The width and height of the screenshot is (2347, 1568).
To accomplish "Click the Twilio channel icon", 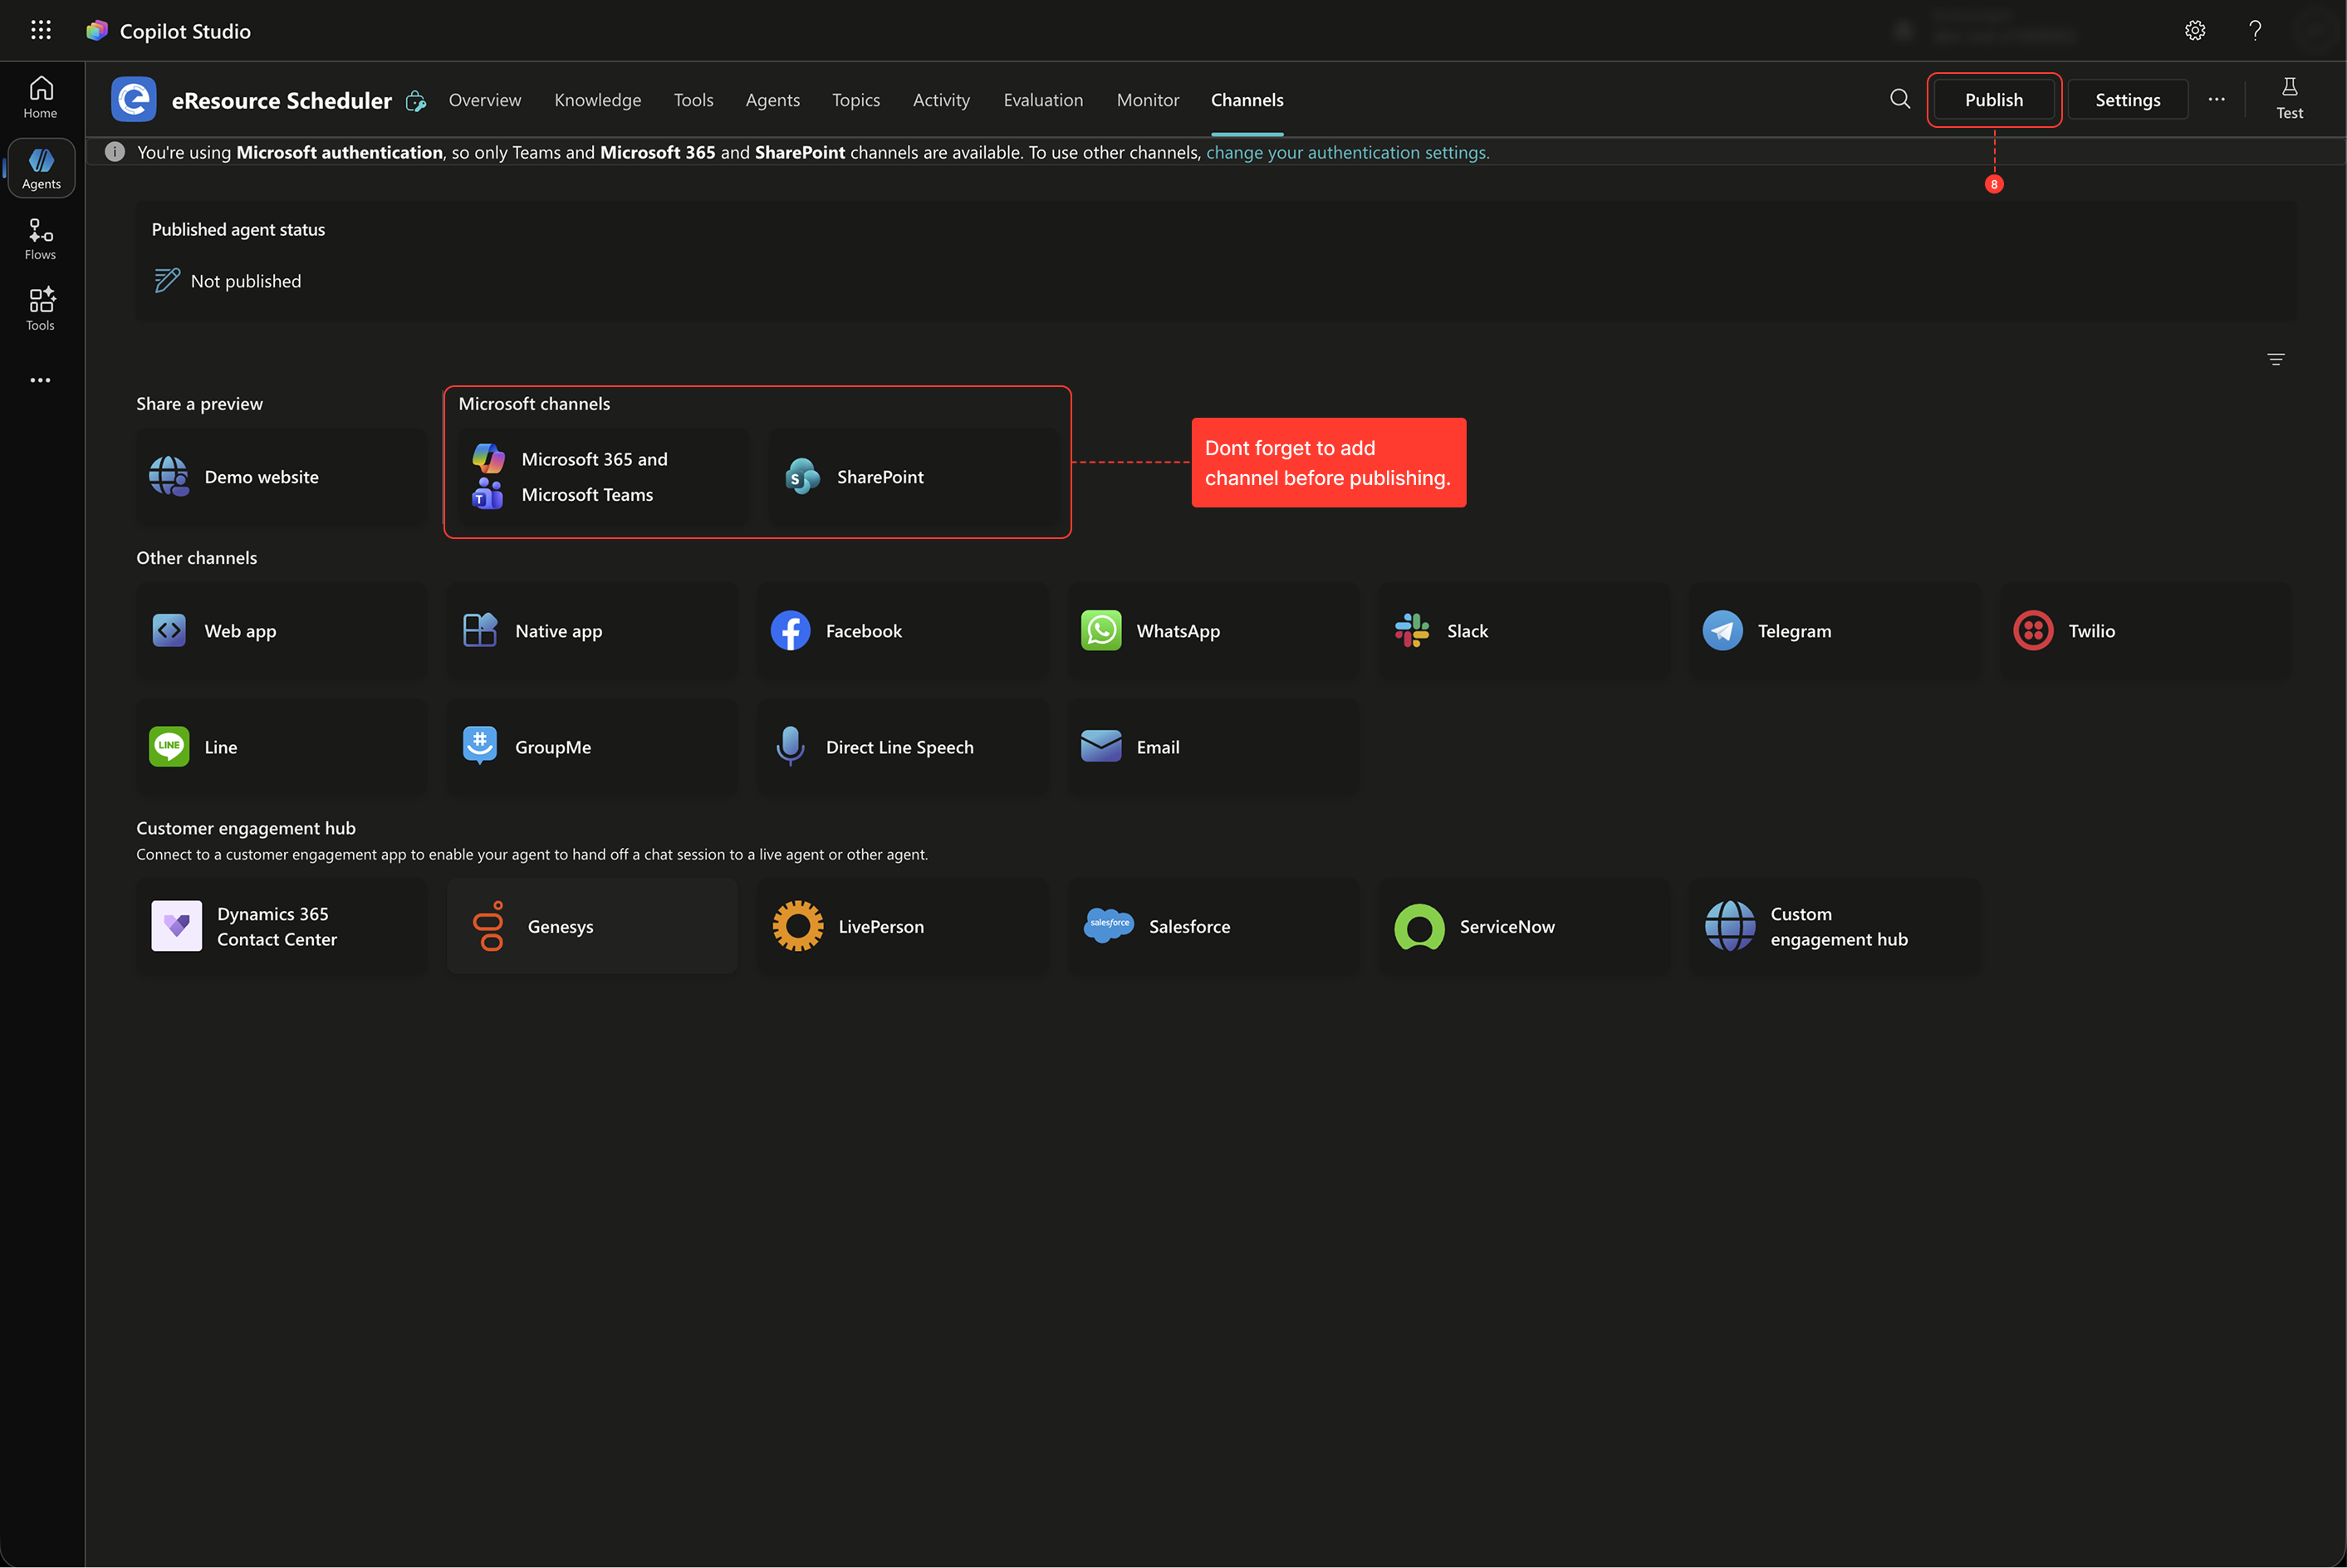I will 2033,631.
